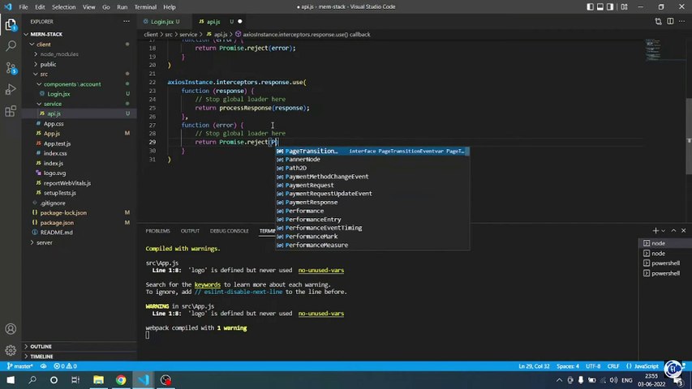Click the Explorer more actions ellipsis
The width and height of the screenshot is (692, 389).
(127, 21)
